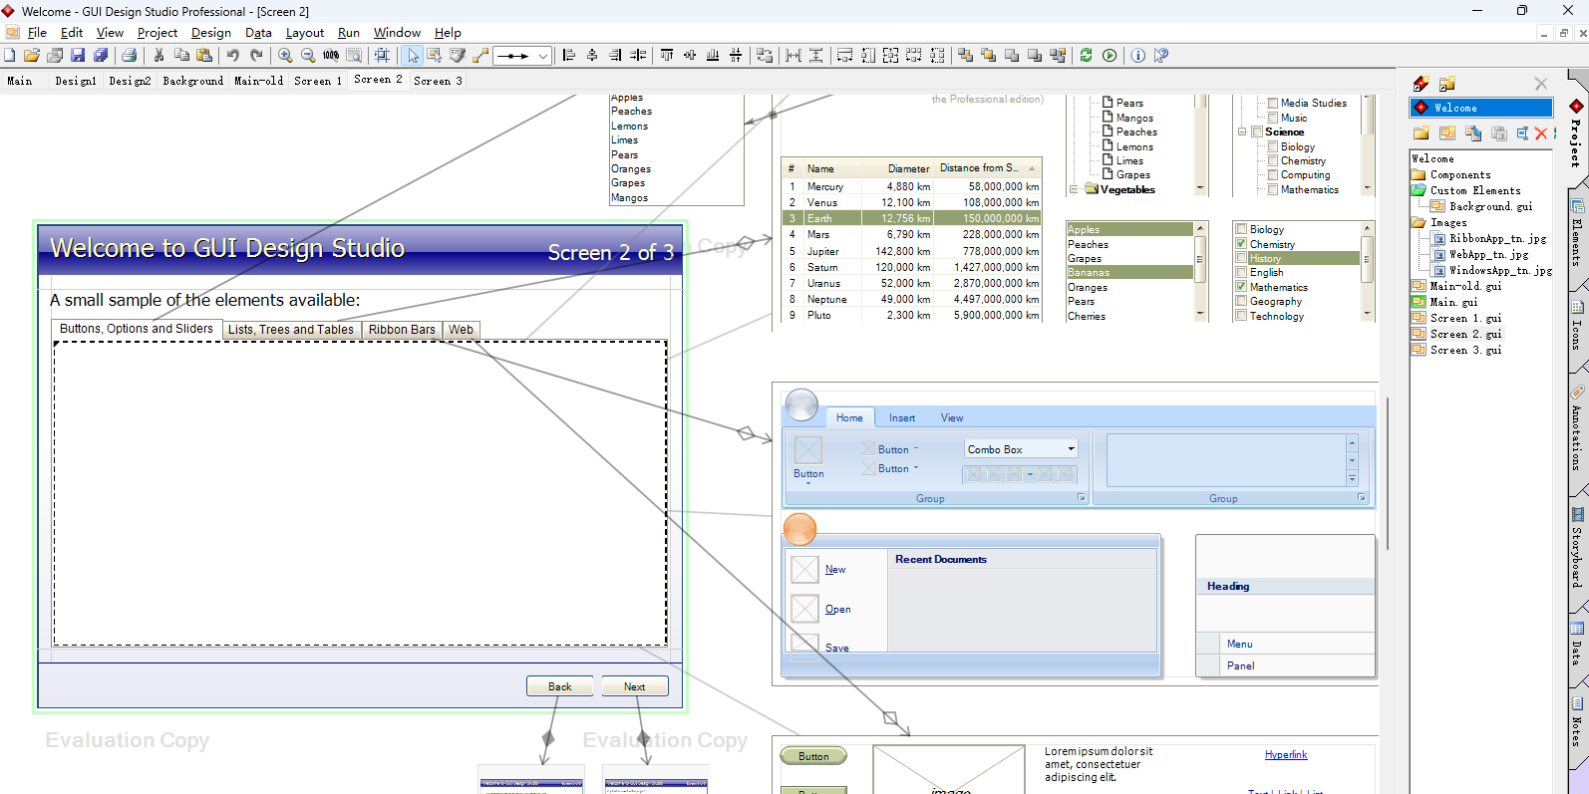
Task: Collapse the Science tree node
Action: [1242, 132]
